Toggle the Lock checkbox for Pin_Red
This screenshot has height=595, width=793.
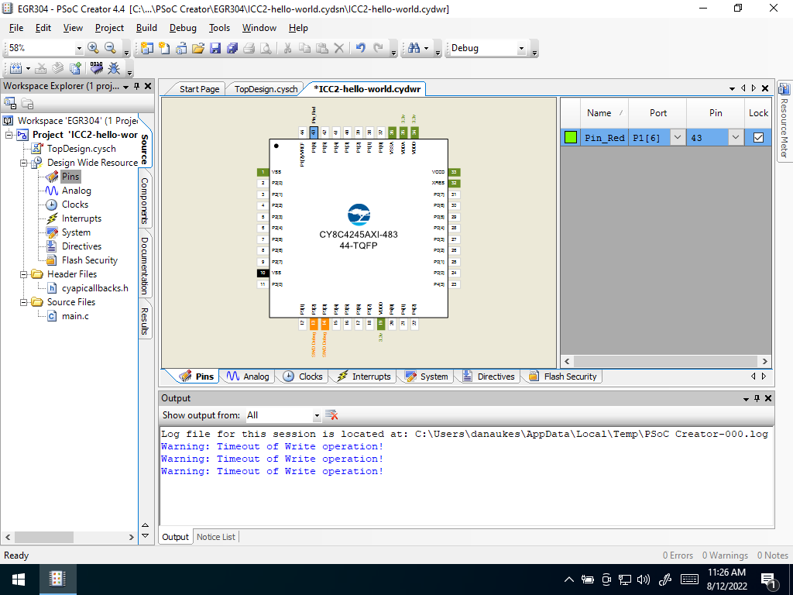tap(758, 138)
